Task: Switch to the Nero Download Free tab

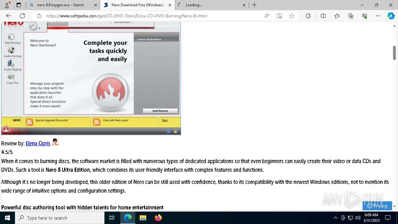Action: pos(137,5)
